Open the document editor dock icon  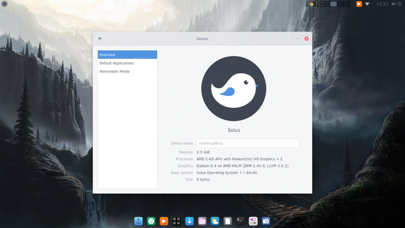[228, 221]
